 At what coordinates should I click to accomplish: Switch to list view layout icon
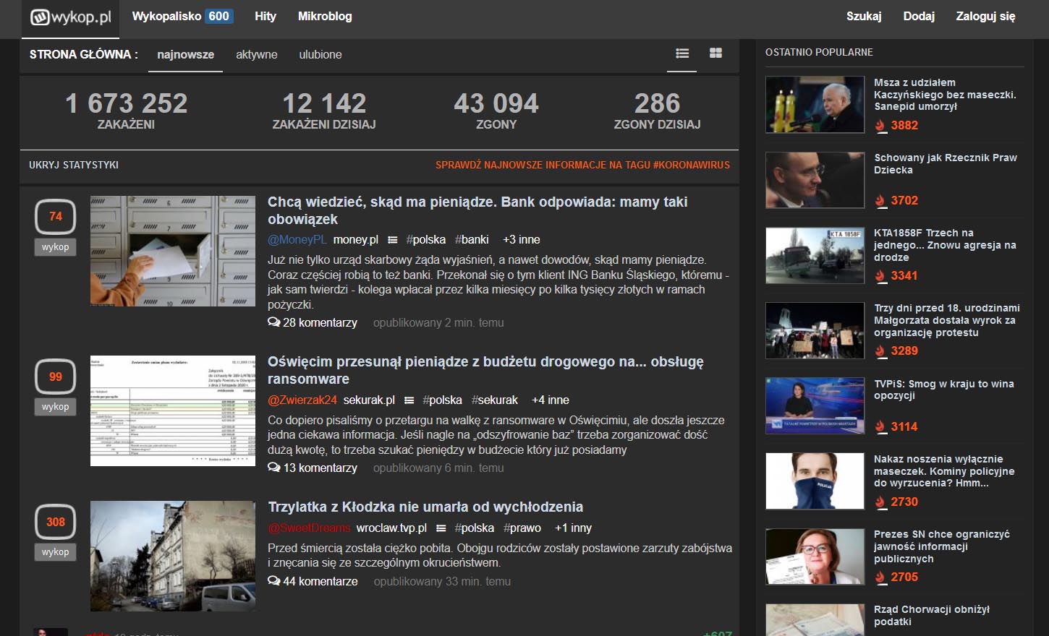pyautogui.click(x=682, y=53)
